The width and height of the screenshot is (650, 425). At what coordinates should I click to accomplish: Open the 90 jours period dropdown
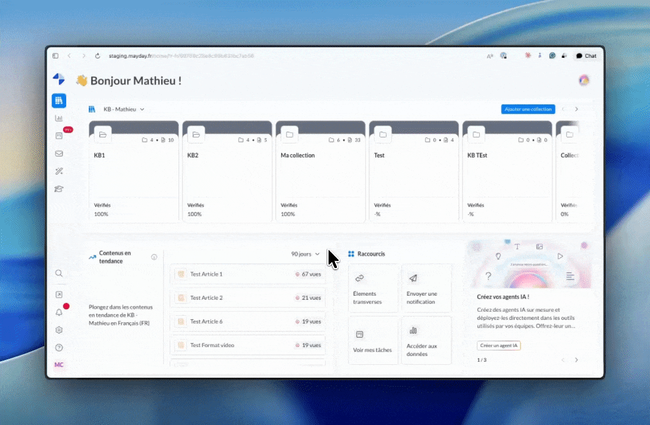[305, 254]
